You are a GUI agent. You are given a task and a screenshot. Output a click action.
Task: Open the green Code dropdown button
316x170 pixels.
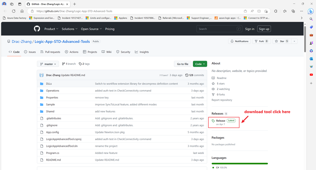pyautogui.click(x=200, y=64)
